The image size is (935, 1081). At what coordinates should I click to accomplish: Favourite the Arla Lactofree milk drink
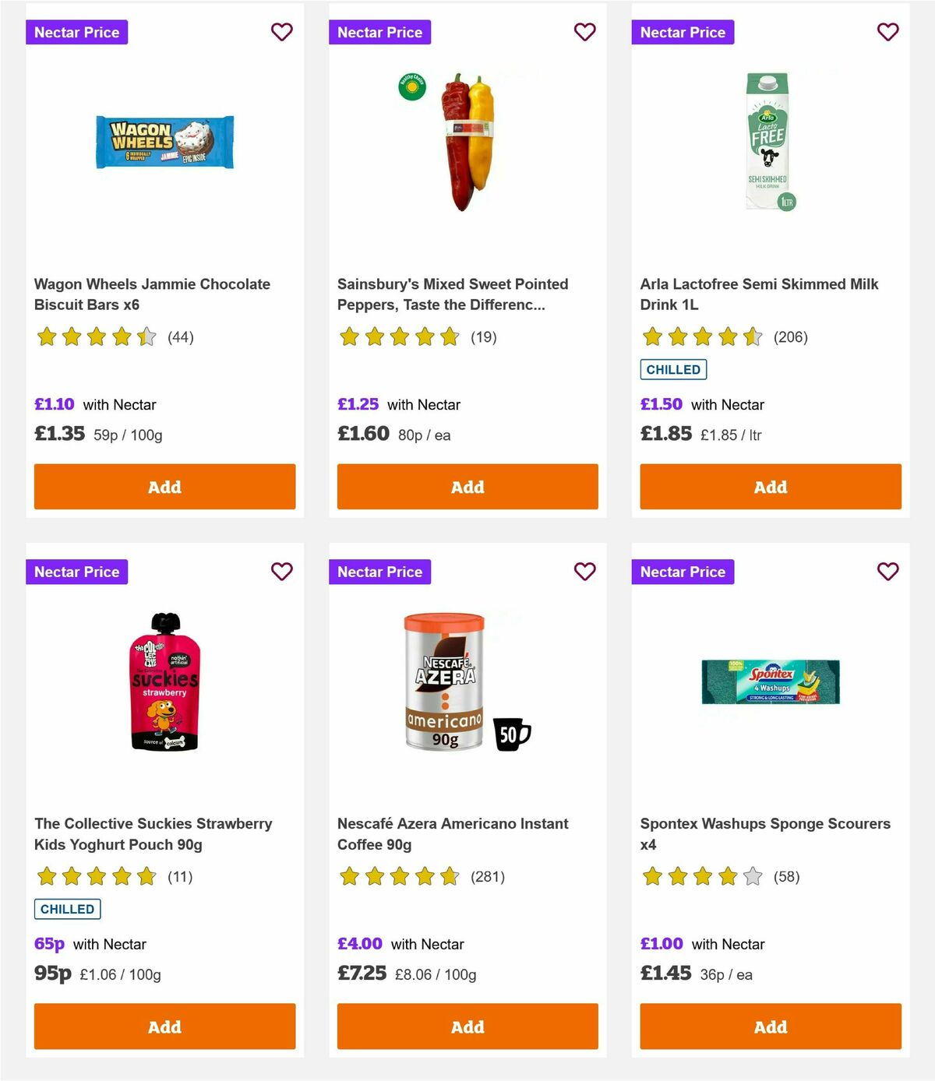click(x=887, y=32)
